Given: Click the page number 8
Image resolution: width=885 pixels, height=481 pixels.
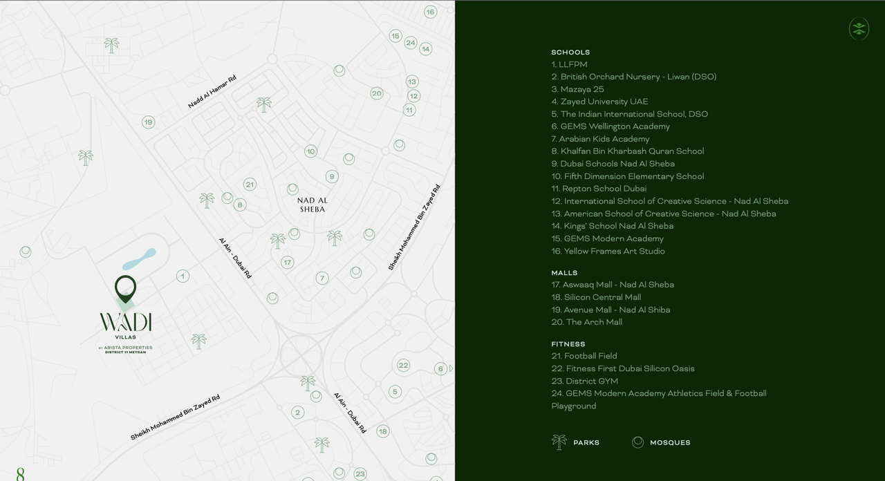Looking at the screenshot, I should 21,474.
